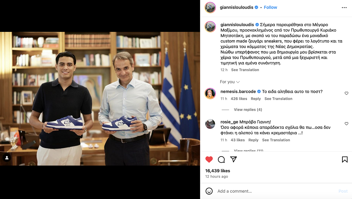Expand View replies (4) under nemesis.barcode
This screenshot has height=199, width=352.
coord(248,110)
